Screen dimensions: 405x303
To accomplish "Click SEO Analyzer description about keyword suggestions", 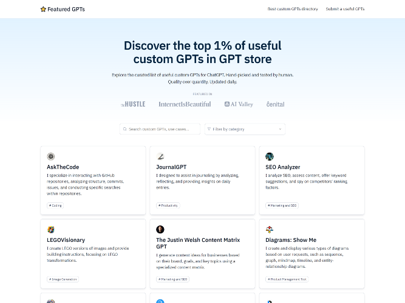I will (x=307, y=182).
